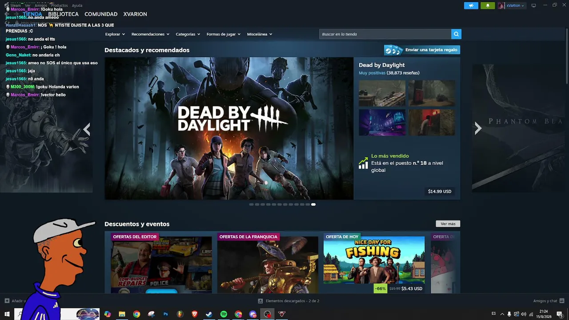View the neon-lit Dead by Daylight screenshot thumbnail
The height and width of the screenshot is (320, 569).
382,122
